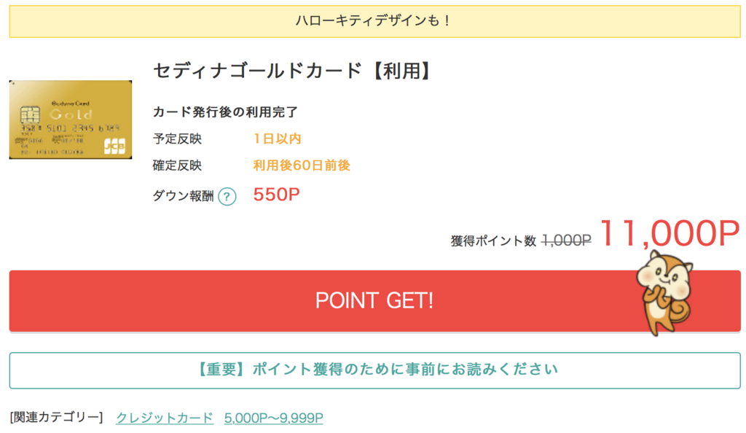This screenshot has height=433, width=746.
Task: Click the カード発行後の利用完了 condition text
Action: click(x=225, y=112)
